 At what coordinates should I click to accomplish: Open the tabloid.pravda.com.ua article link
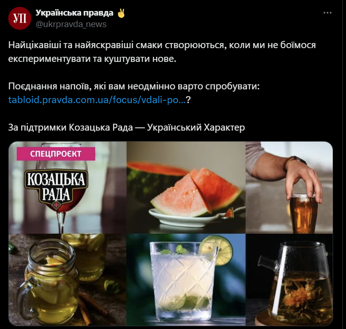[97, 100]
